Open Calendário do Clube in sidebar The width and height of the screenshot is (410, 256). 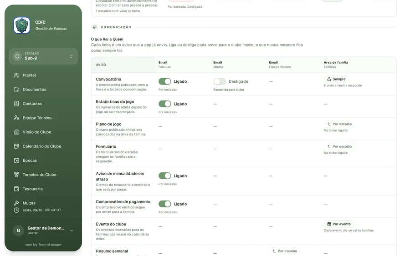[x=43, y=146]
